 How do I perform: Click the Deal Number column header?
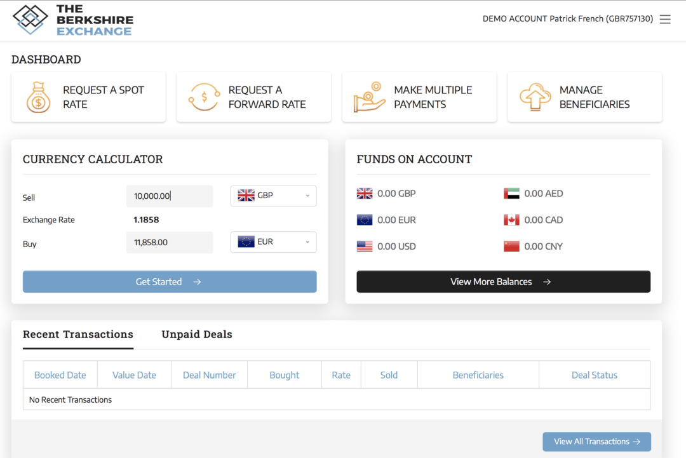pos(209,375)
